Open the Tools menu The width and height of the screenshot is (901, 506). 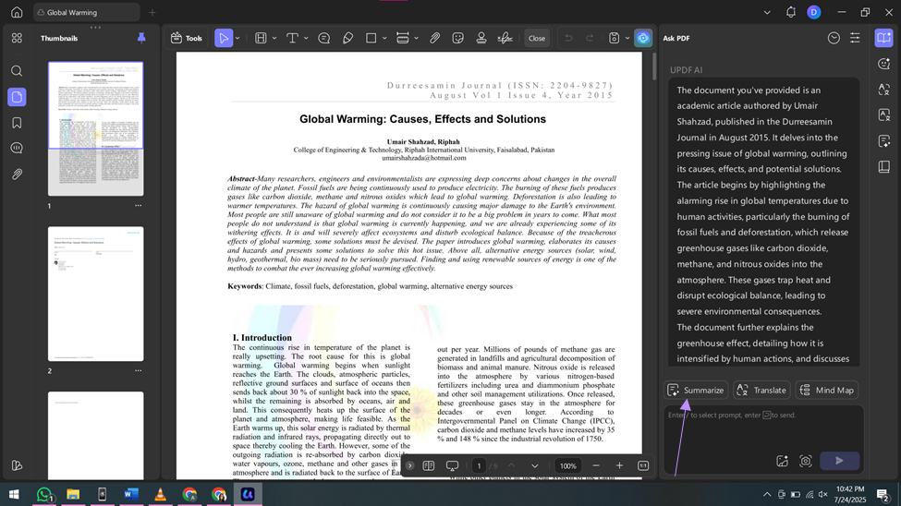tap(186, 39)
